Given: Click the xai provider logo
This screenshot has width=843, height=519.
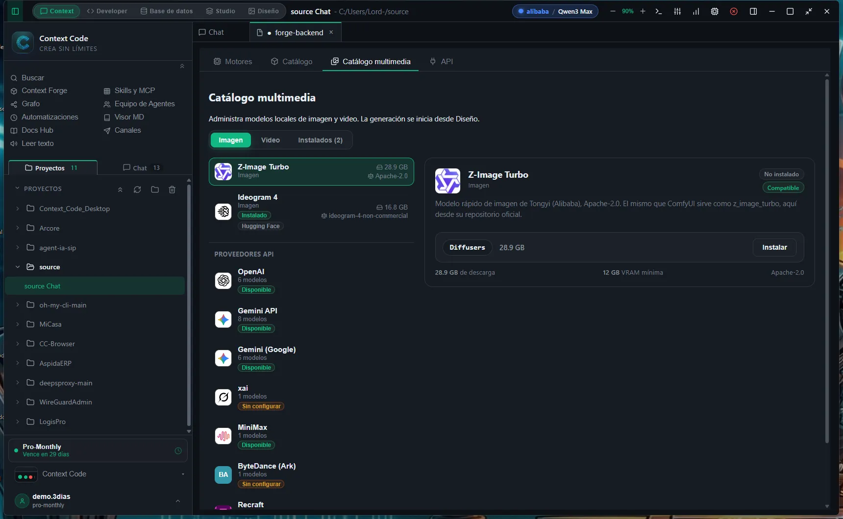Looking at the screenshot, I should coord(223,397).
